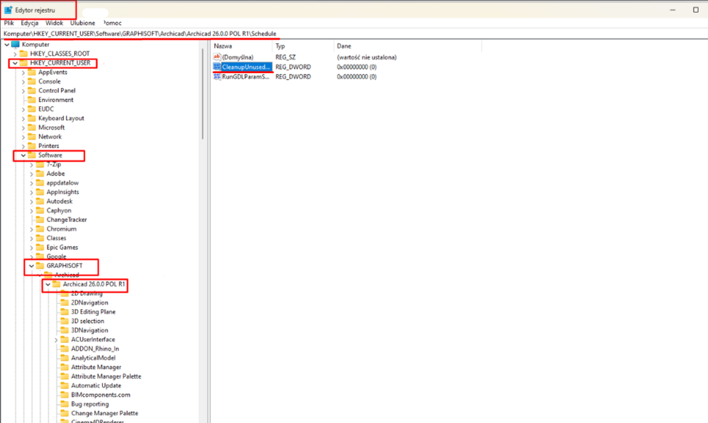Click the RunGDLParamS DWORD value icon
Screen dimensions: 708x423
point(217,77)
